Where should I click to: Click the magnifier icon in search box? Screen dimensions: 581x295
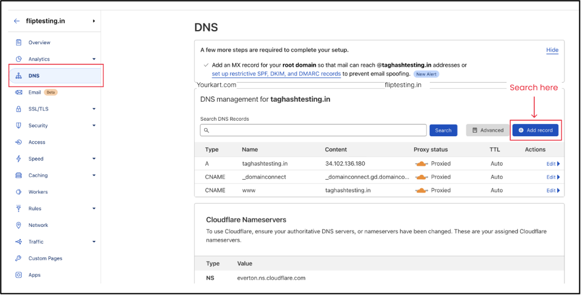pyautogui.click(x=207, y=131)
